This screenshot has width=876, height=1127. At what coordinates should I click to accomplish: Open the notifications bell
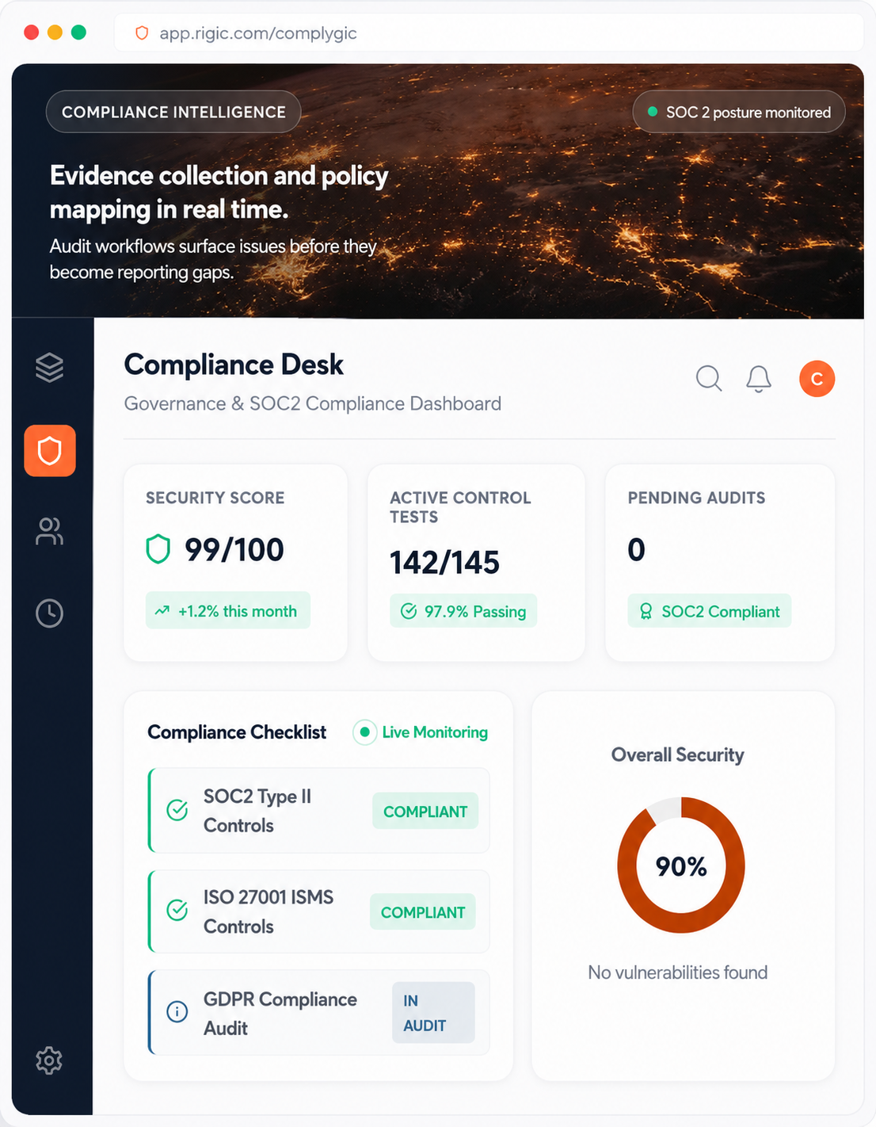[x=759, y=379]
